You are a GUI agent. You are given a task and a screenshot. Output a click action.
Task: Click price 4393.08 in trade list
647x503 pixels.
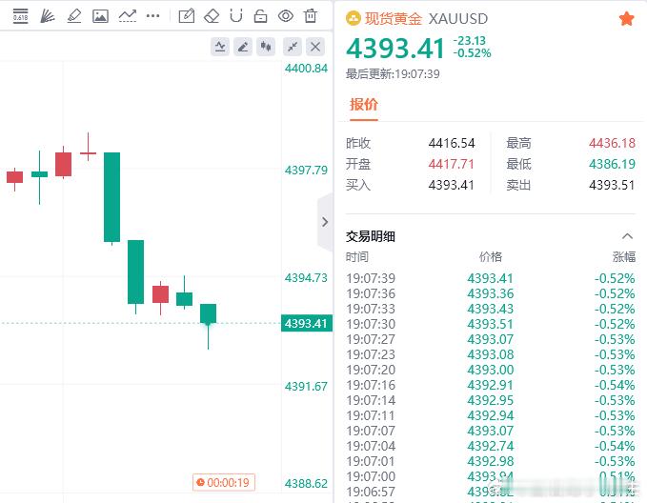[490, 355]
